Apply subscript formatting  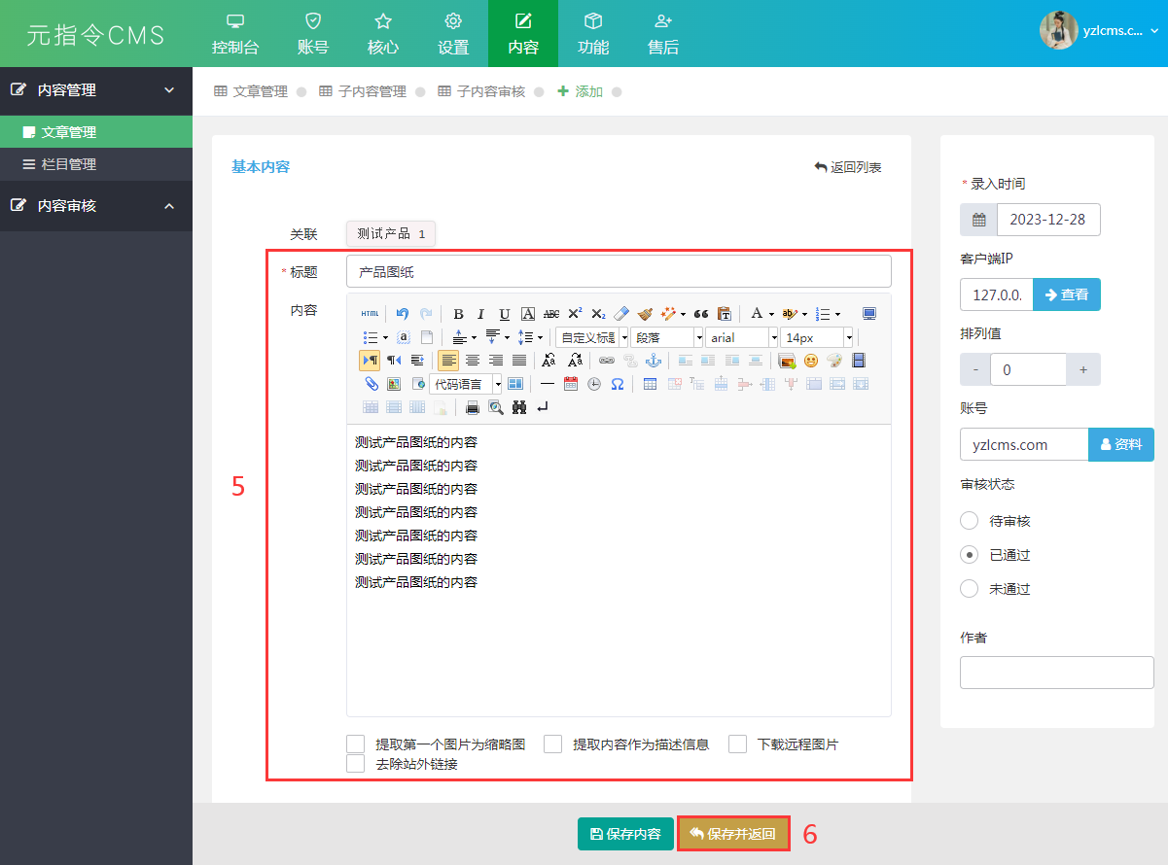598,314
